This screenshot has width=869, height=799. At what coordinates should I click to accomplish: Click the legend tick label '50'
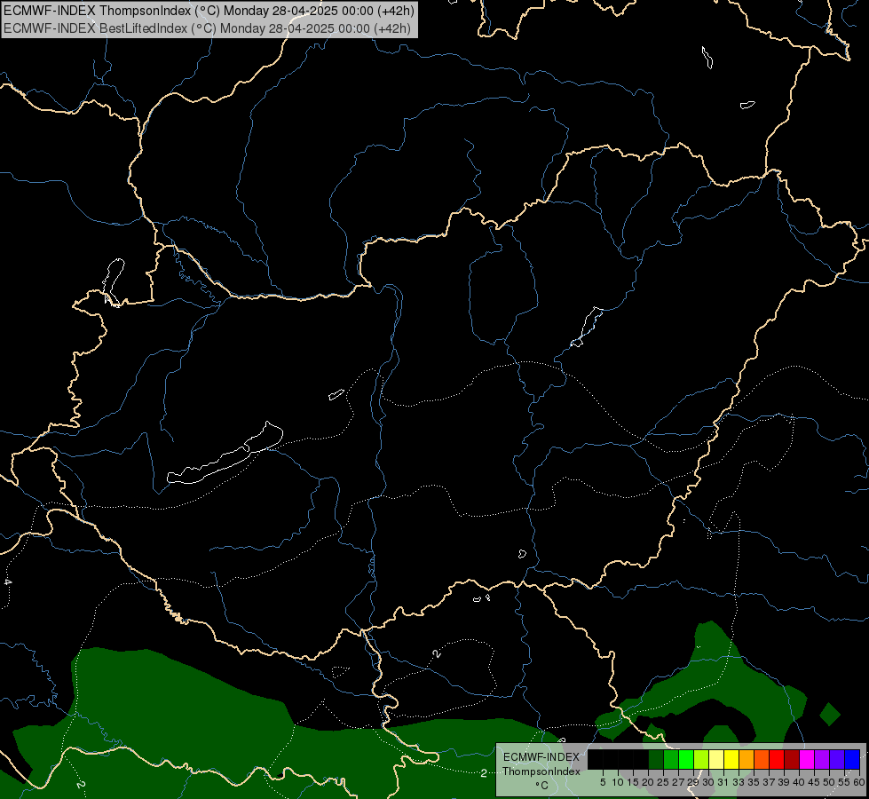coord(828,782)
